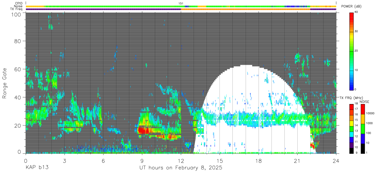
Task: Click the "21" hour tick on time axis
Action: click(x=297, y=161)
